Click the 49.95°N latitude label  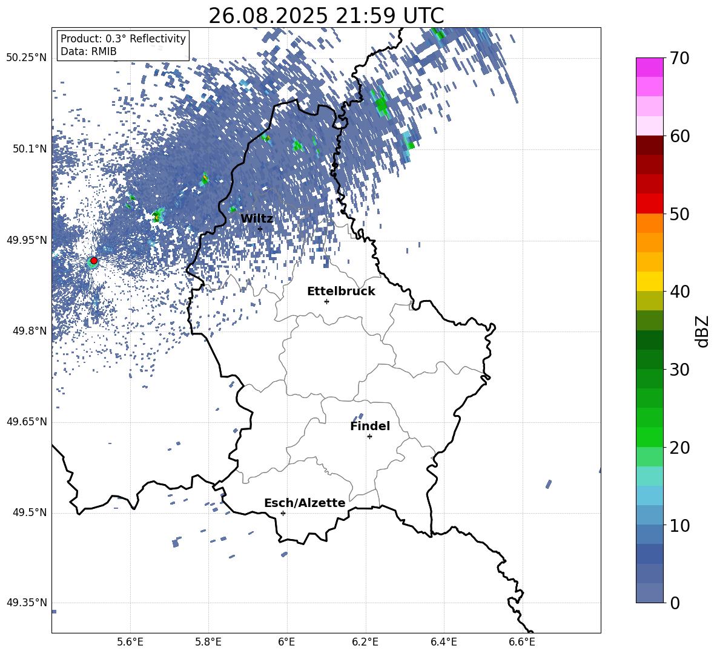(x=27, y=240)
